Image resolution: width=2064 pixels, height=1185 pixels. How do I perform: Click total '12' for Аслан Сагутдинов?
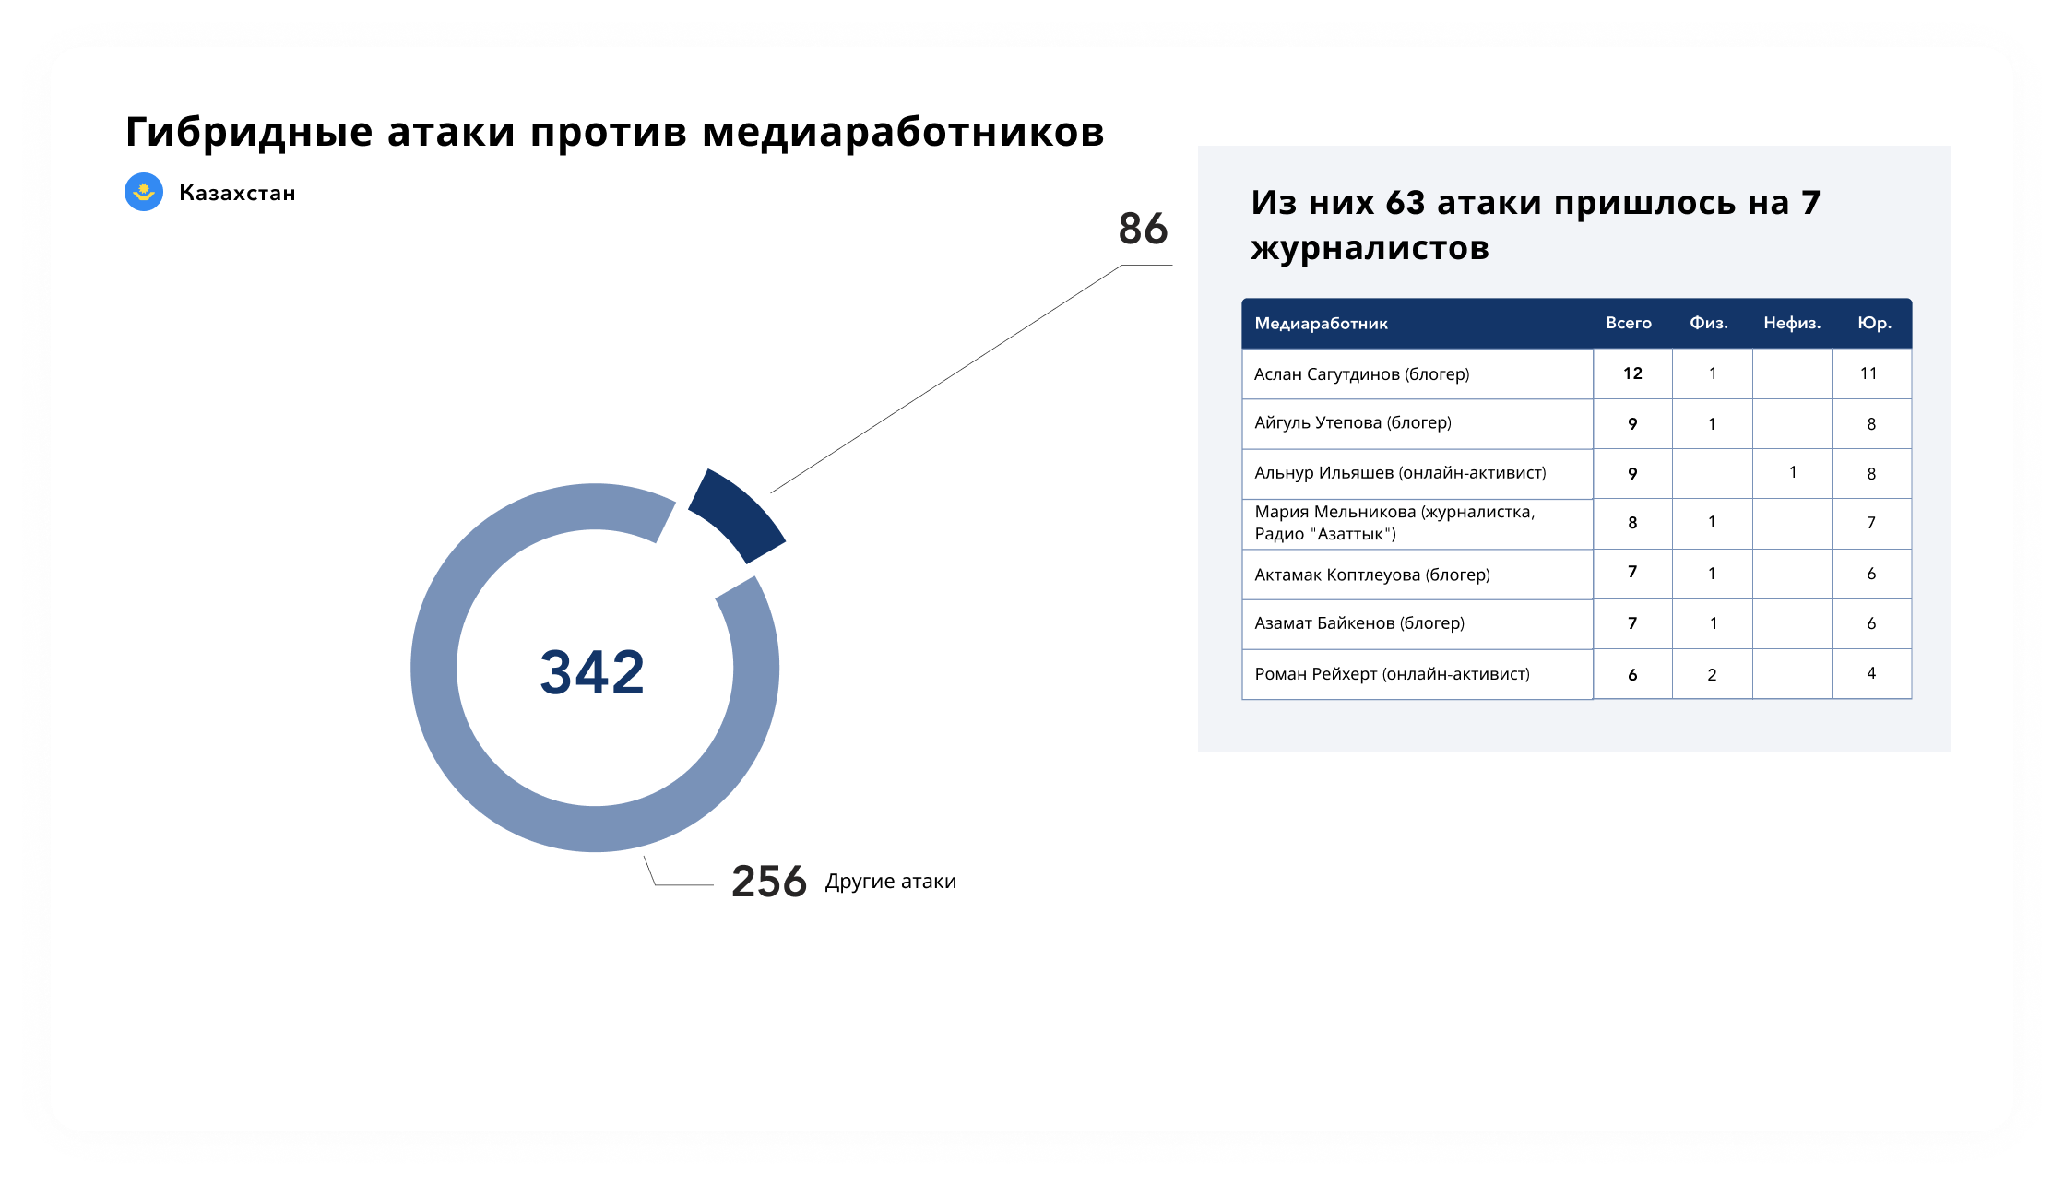pyautogui.click(x=1632, y=373)
